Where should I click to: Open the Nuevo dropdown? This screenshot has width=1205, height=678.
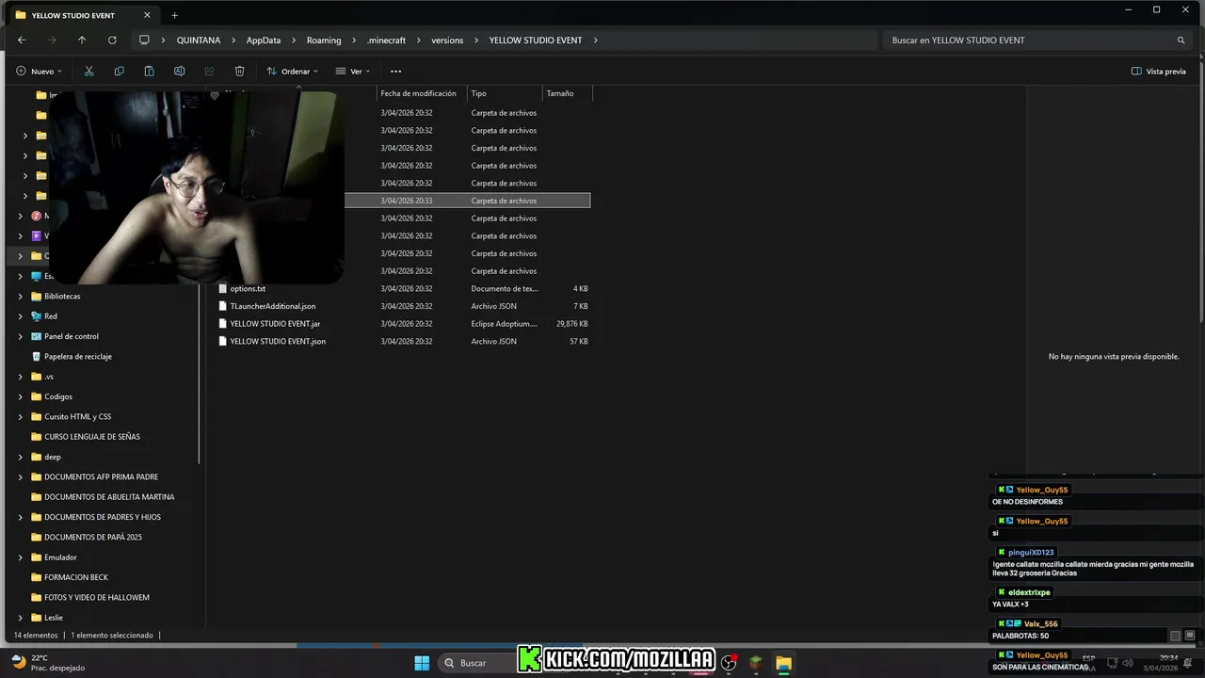39,71
